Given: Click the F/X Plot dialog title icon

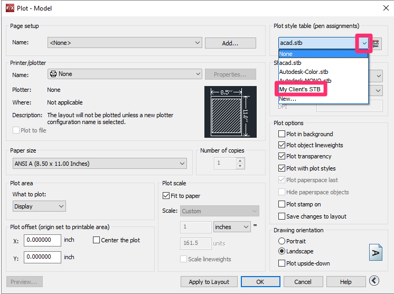Looking at the screenshot, I should click(10, 8).
